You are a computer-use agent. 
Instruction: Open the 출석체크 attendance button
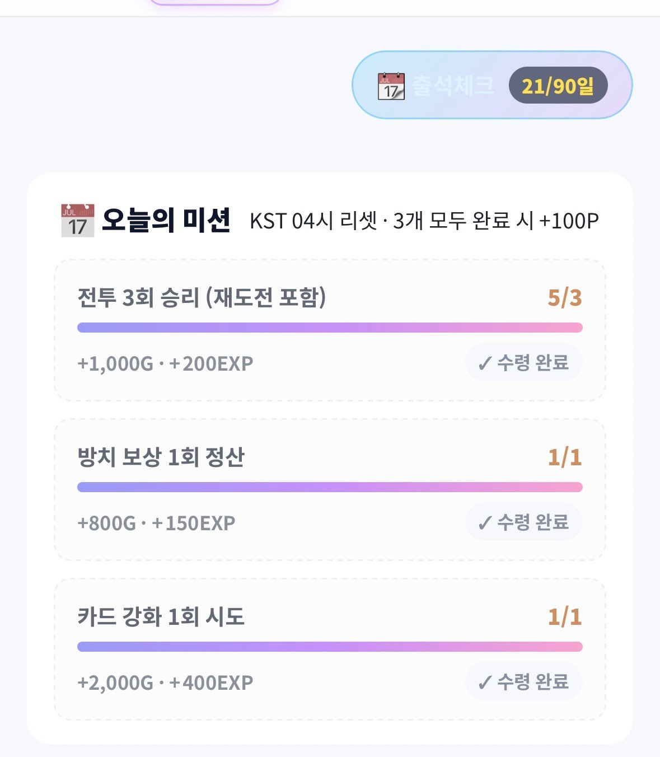pos(492,85)
